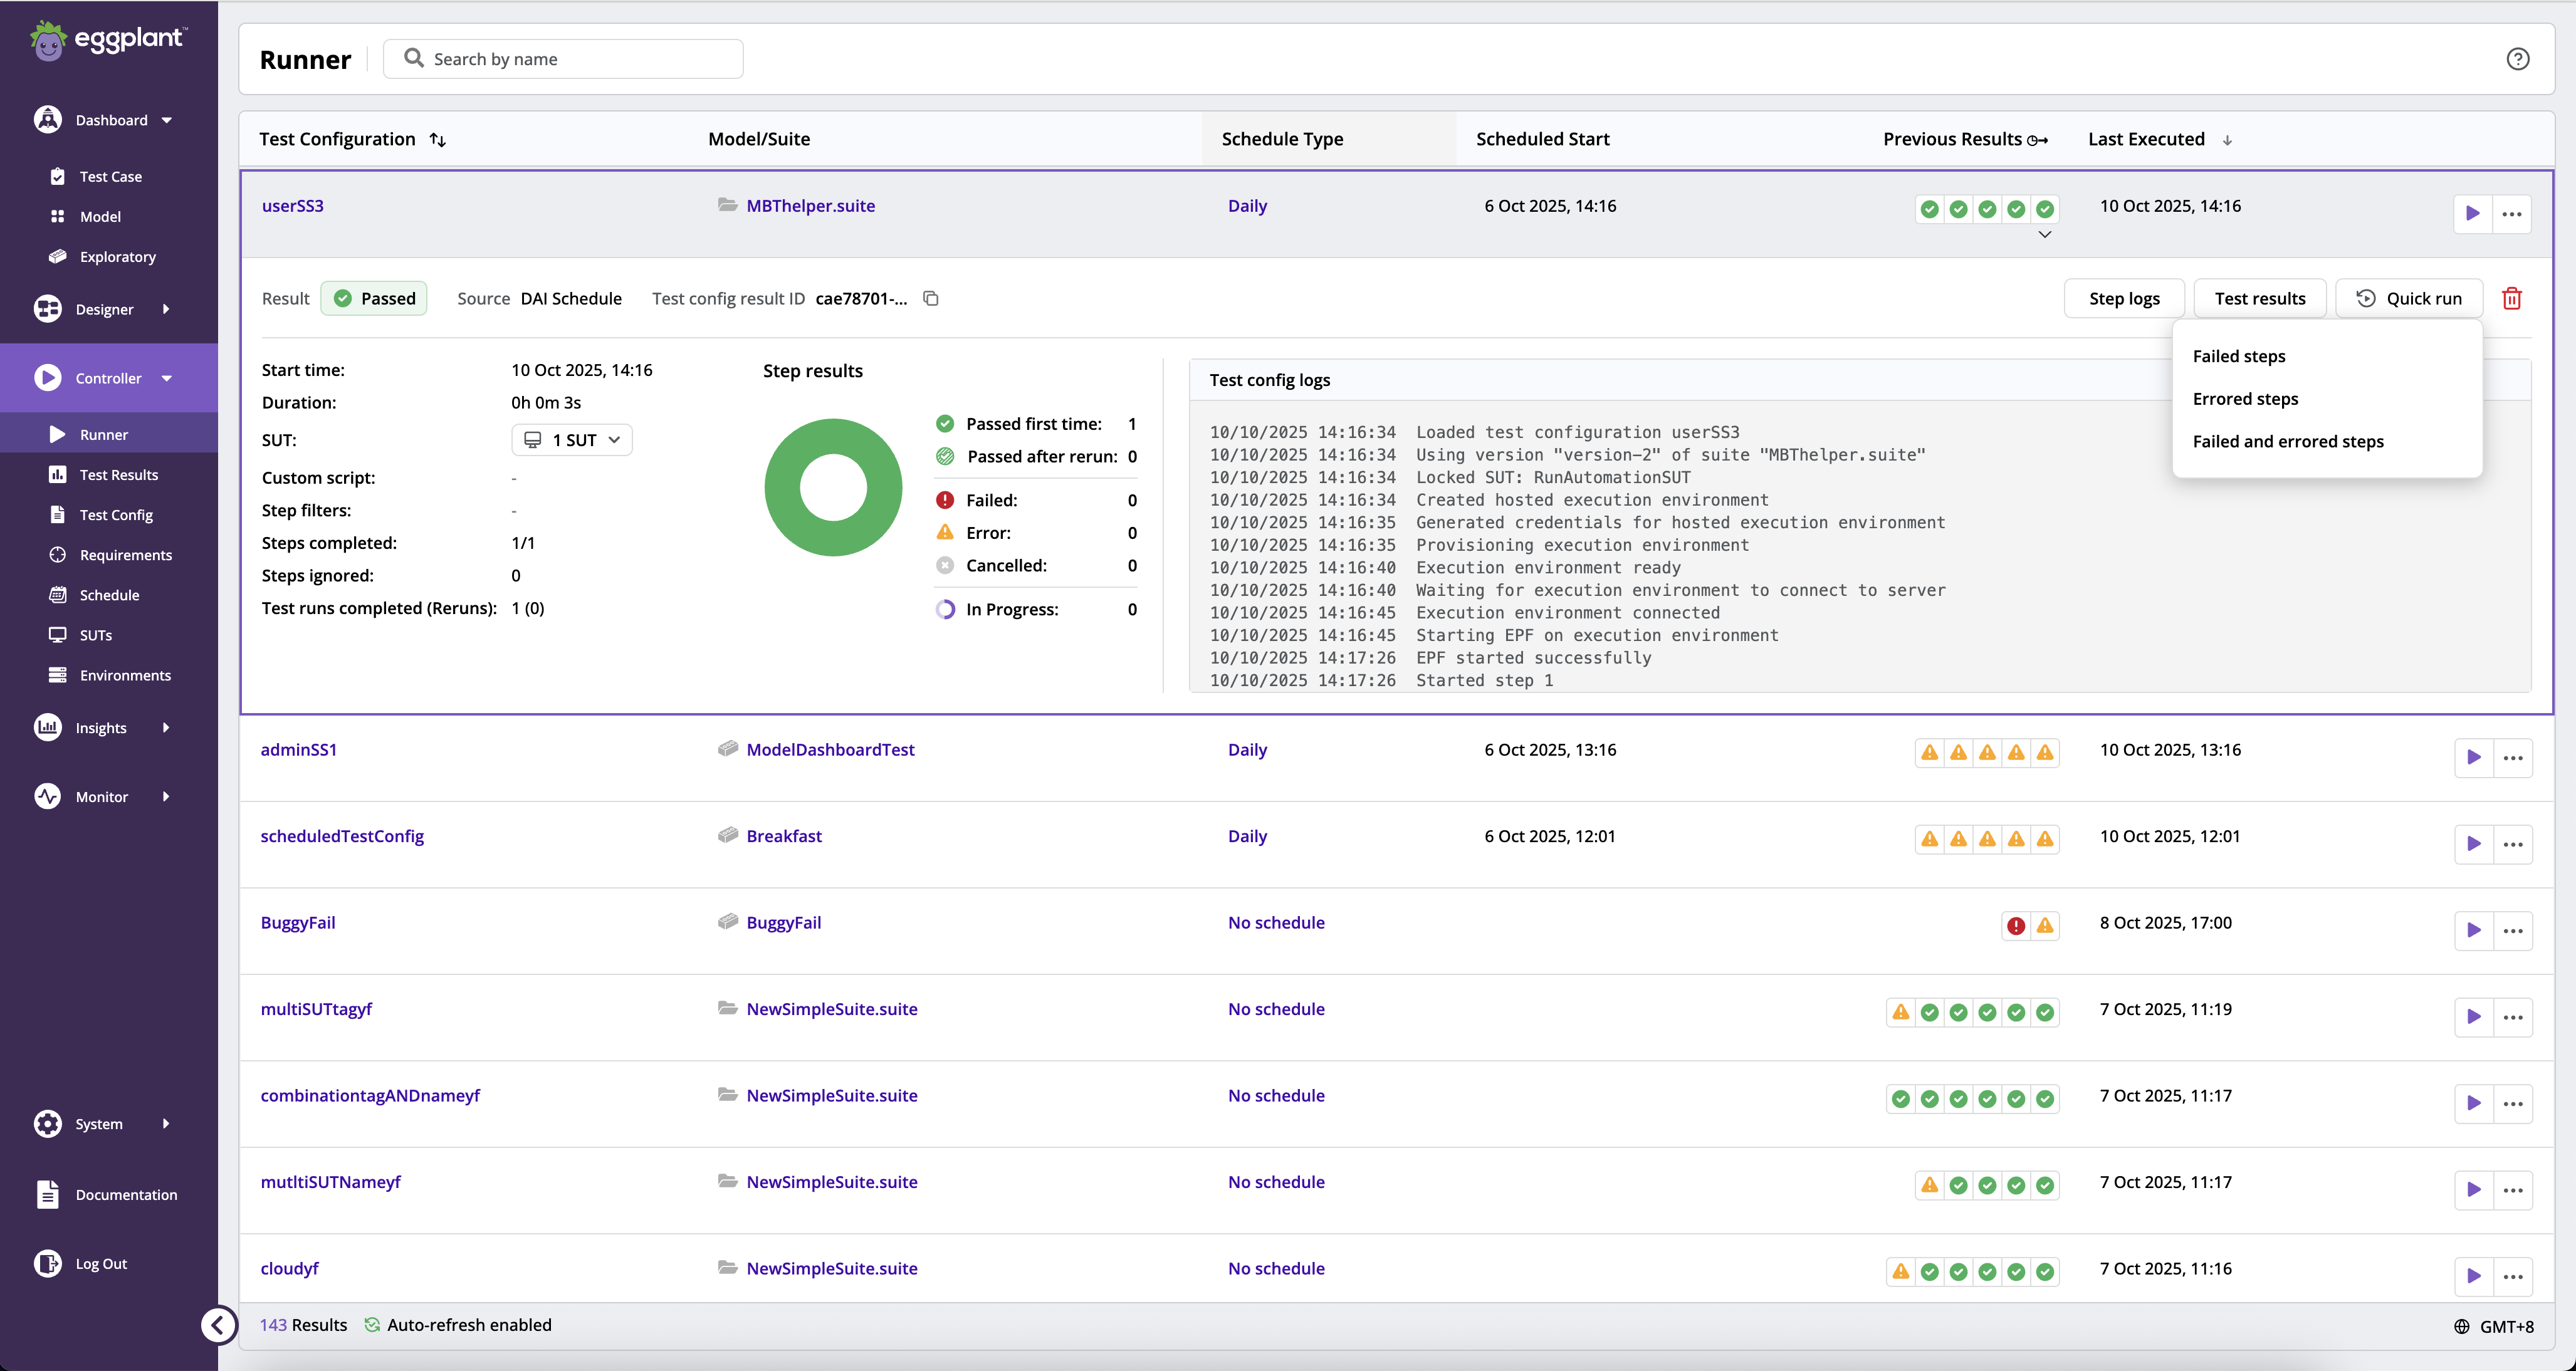Sort by Test Configuration column
Screen dimensions: 2576x1371
click(x=438, y=140)
